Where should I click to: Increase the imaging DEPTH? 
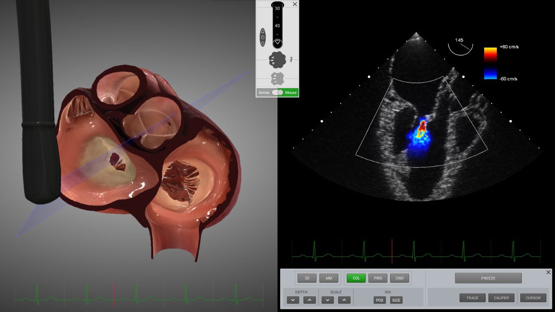[x=309, y=300]
